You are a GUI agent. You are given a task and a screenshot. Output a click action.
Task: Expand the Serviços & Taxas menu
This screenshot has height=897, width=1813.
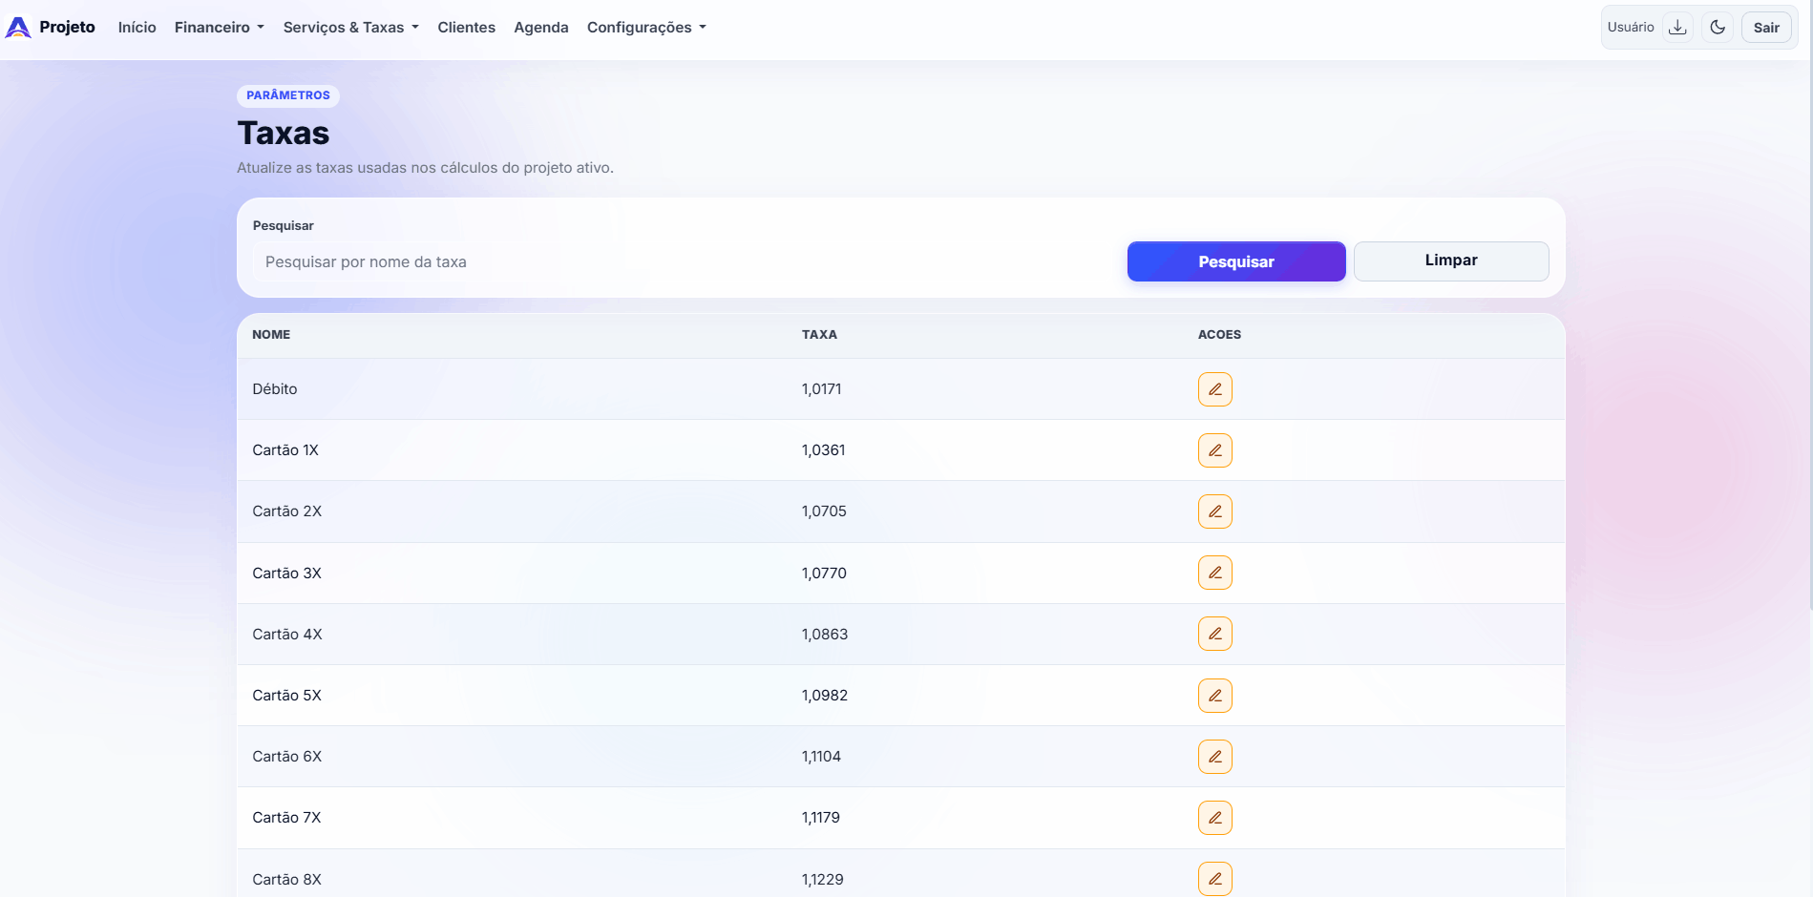(351, 28)
